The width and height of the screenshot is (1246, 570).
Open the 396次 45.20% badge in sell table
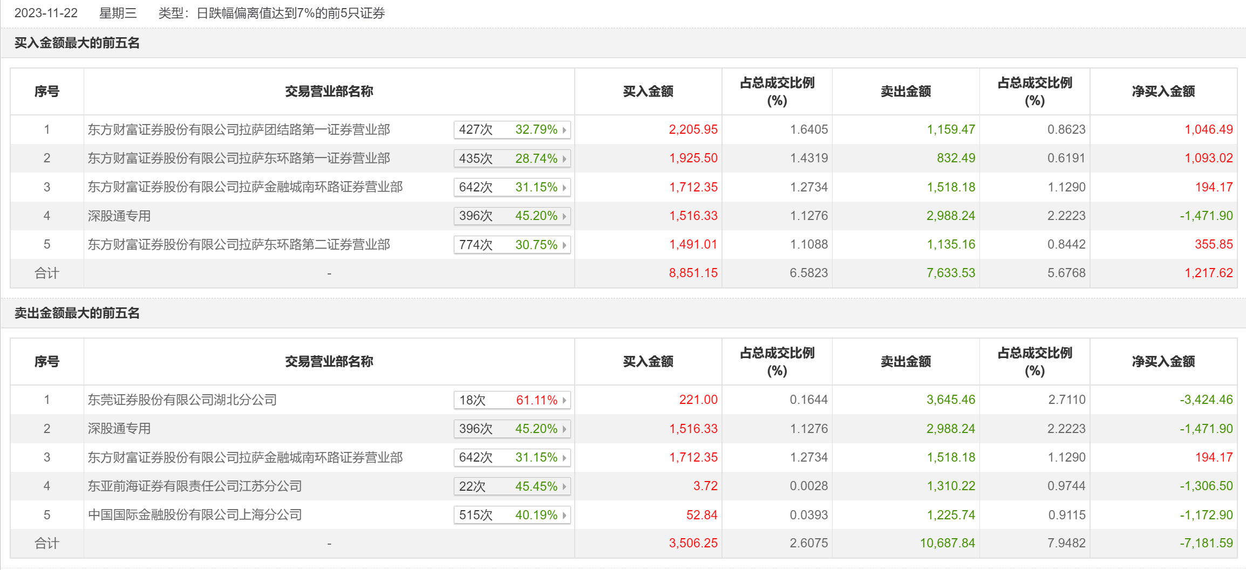pos(512,429)
